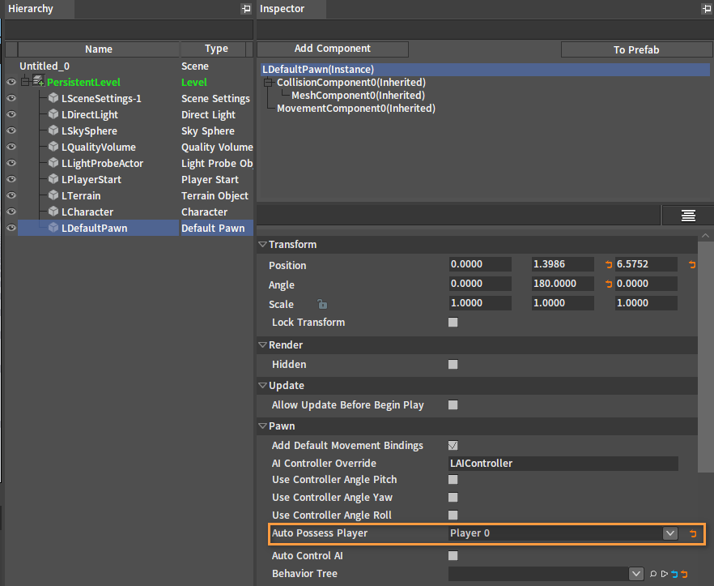Select the Inspector tab
The width and height of the screenshot is (714, 586).
point(282,9)
